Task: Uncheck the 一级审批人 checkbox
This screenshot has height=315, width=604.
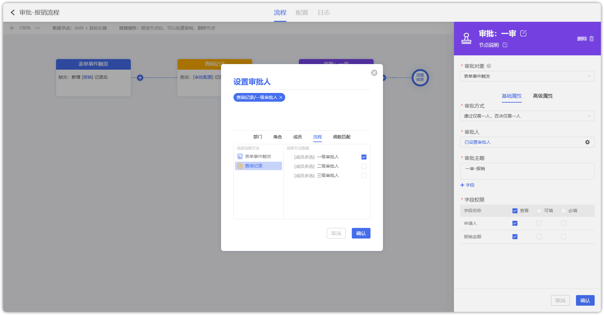Action: coord(364,157)
